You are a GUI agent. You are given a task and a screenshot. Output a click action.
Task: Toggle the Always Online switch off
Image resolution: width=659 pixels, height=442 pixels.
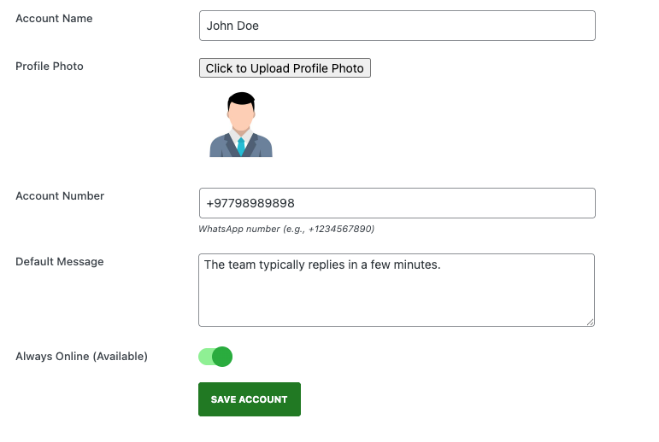pos(215,357)
